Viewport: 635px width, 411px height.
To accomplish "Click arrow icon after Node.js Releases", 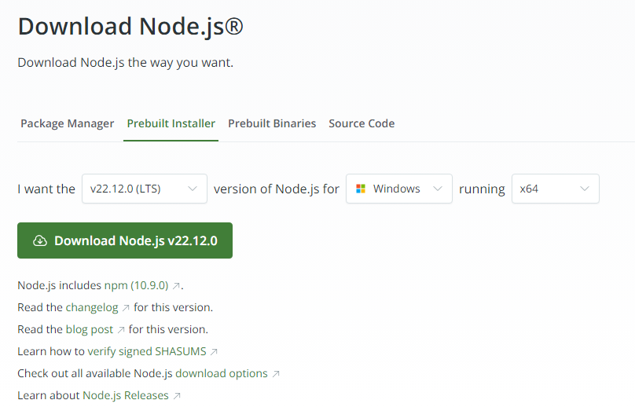I will (x=177, y=395).
